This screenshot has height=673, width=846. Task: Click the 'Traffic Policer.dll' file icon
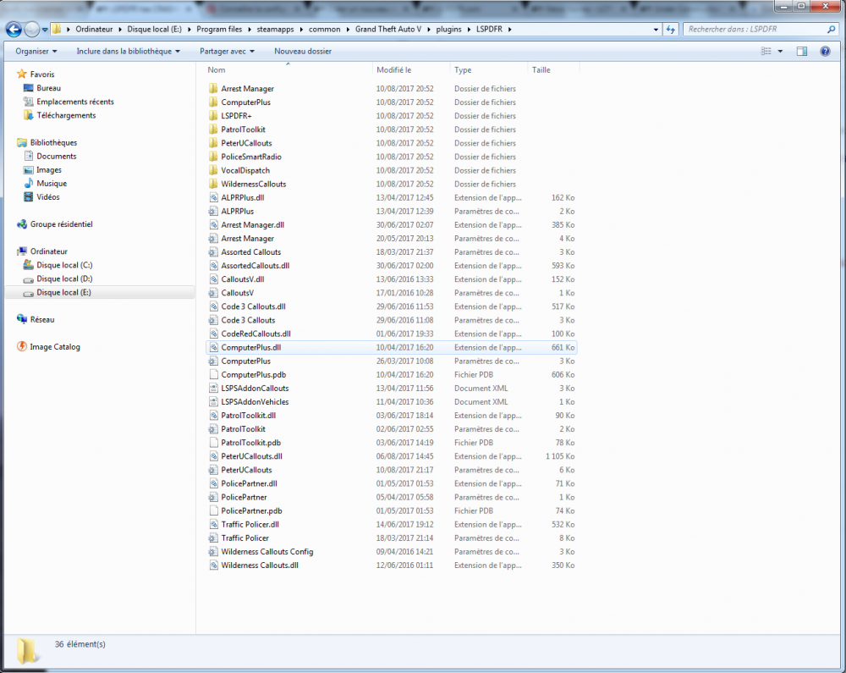tap(214, 524)
